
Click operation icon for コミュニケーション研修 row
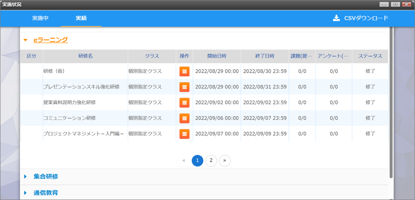click(x=184, y=118)
